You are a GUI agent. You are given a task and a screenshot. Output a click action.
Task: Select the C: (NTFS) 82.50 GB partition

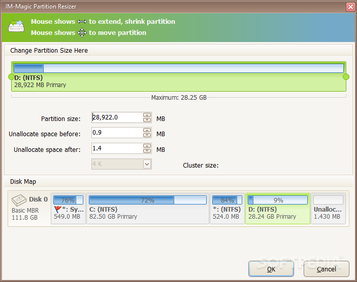click(x=148, y=209)
